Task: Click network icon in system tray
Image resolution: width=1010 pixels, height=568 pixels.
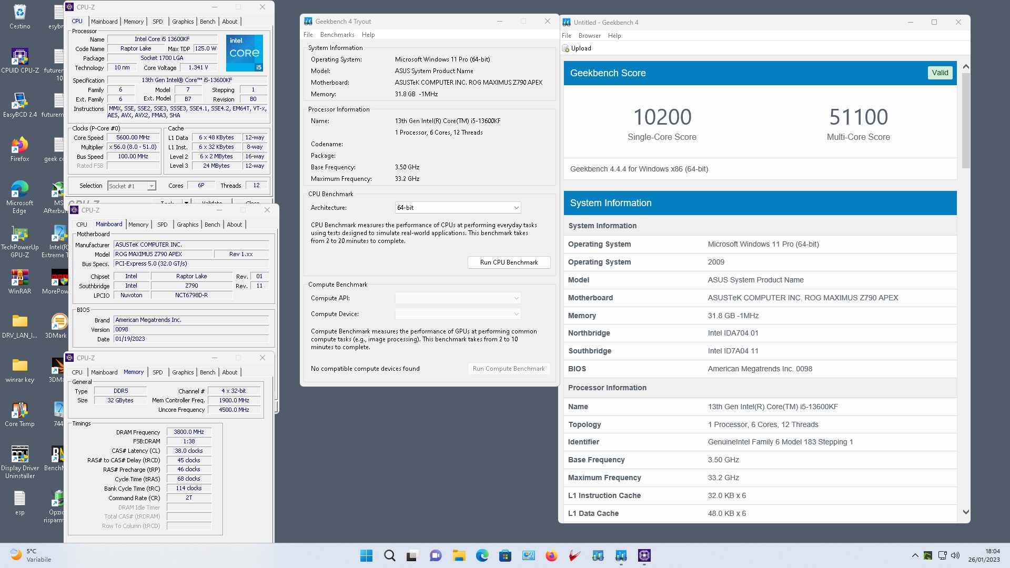Action: pos(942,555)
